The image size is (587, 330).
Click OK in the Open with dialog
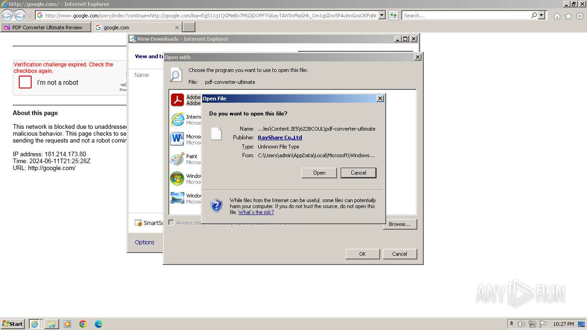[x=362, y=254]
